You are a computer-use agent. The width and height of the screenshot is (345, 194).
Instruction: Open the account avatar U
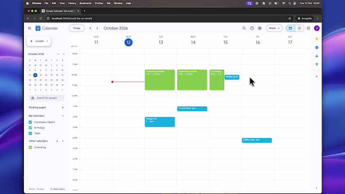(317, 28)
